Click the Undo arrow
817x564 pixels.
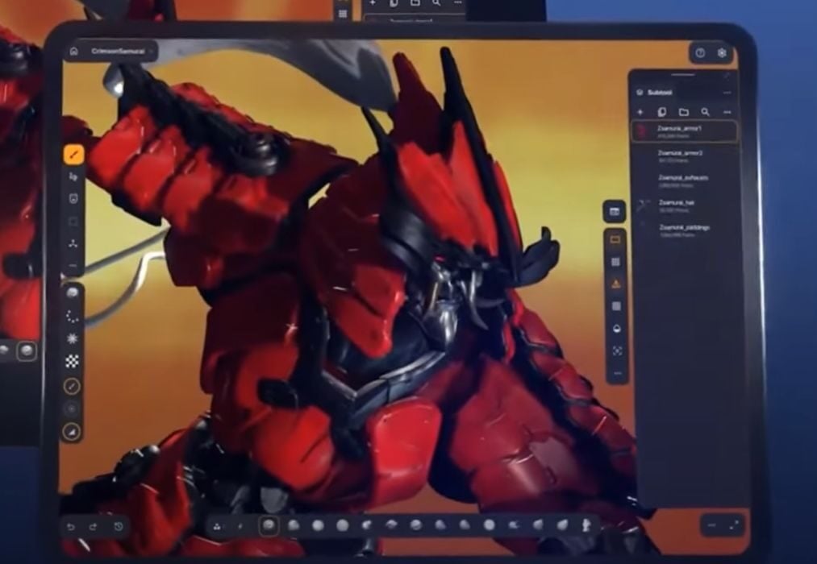(71, 527)
